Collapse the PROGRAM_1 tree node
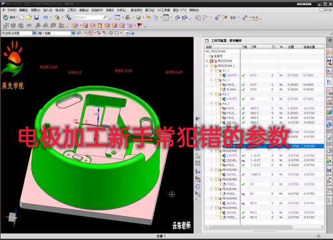The height and width of the screenshot is (240, 333). [207, 66]
